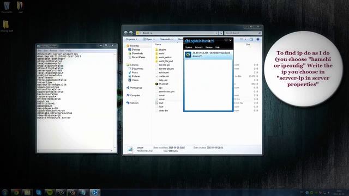Open the Organize dropdown menu

pyautogui.click(x=131, y=39)
